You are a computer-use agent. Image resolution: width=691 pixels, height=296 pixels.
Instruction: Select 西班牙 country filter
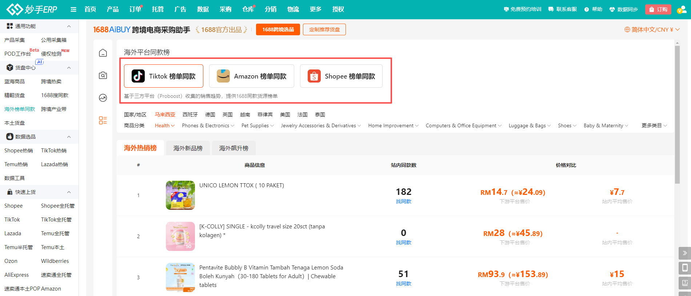(x=190, y=115)
